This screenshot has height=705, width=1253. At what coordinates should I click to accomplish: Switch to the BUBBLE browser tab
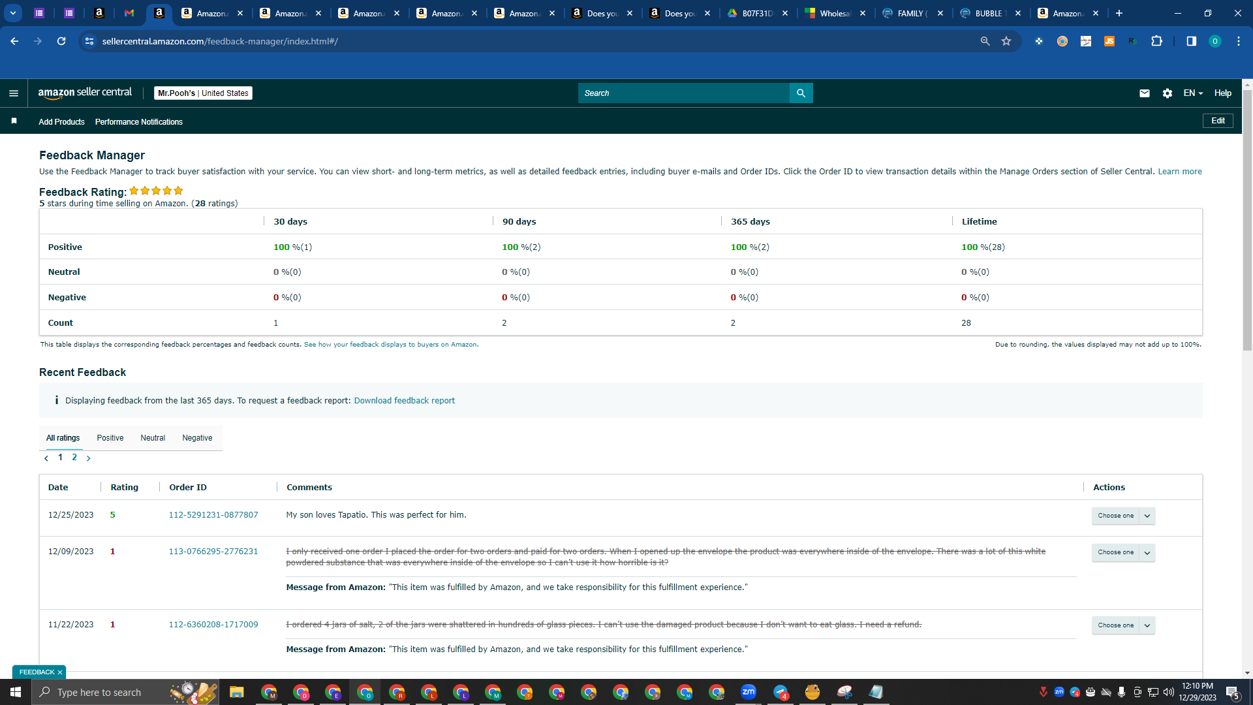click(x=990, y=13)
